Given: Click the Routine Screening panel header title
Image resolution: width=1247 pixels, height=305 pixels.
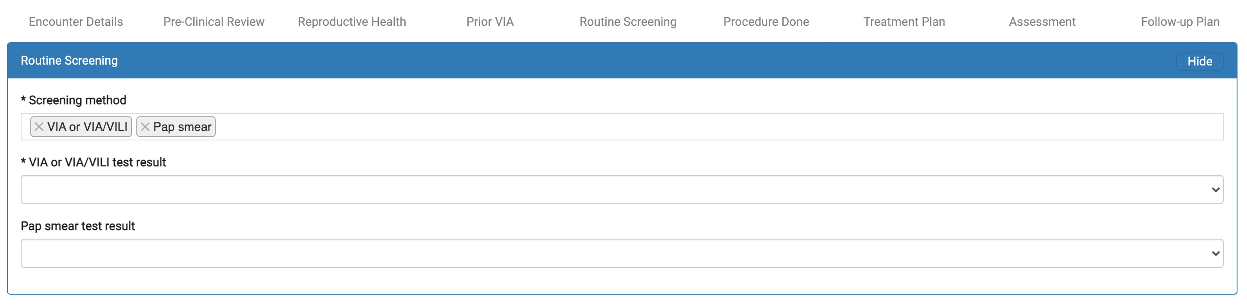Looking at the screenshot, I should [69, 60].
